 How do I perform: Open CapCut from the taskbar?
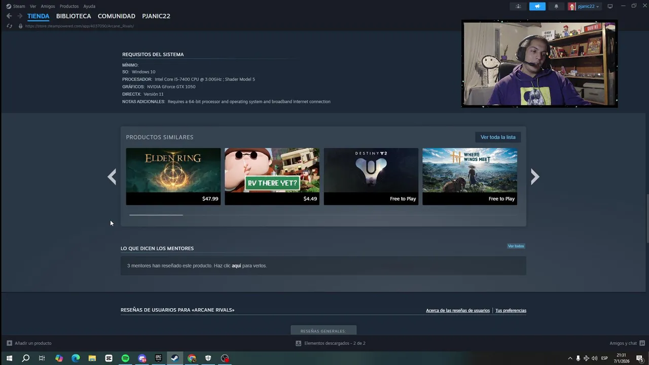coord(109,358)
